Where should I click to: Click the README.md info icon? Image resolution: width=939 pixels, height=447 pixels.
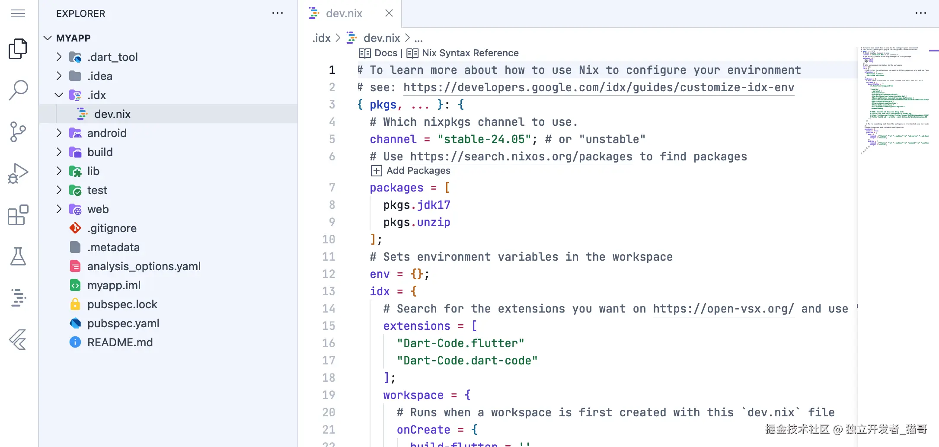75,342
